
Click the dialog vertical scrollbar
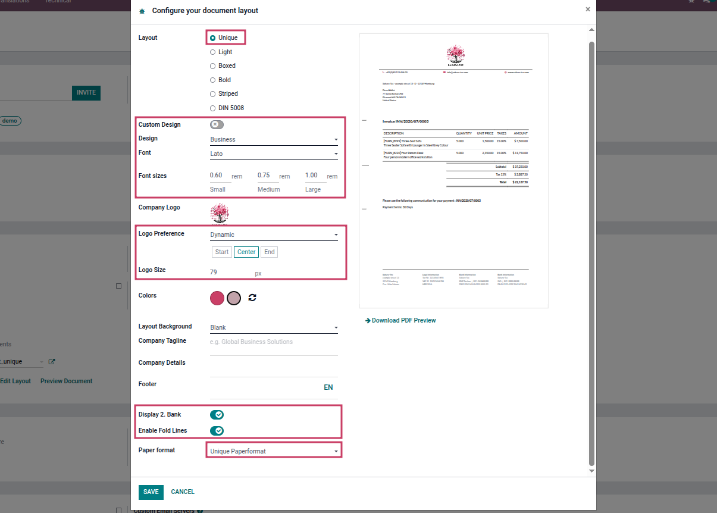click(591, 253)
